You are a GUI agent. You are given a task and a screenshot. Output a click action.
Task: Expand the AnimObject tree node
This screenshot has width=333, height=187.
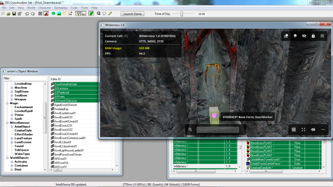coord(12,126)
